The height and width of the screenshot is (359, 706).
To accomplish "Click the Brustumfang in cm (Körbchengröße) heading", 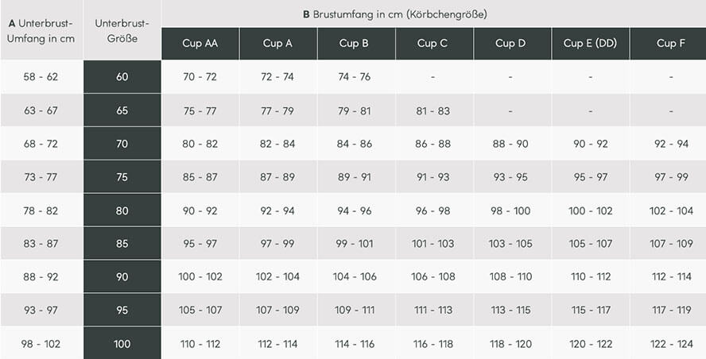I will point(395,14).
